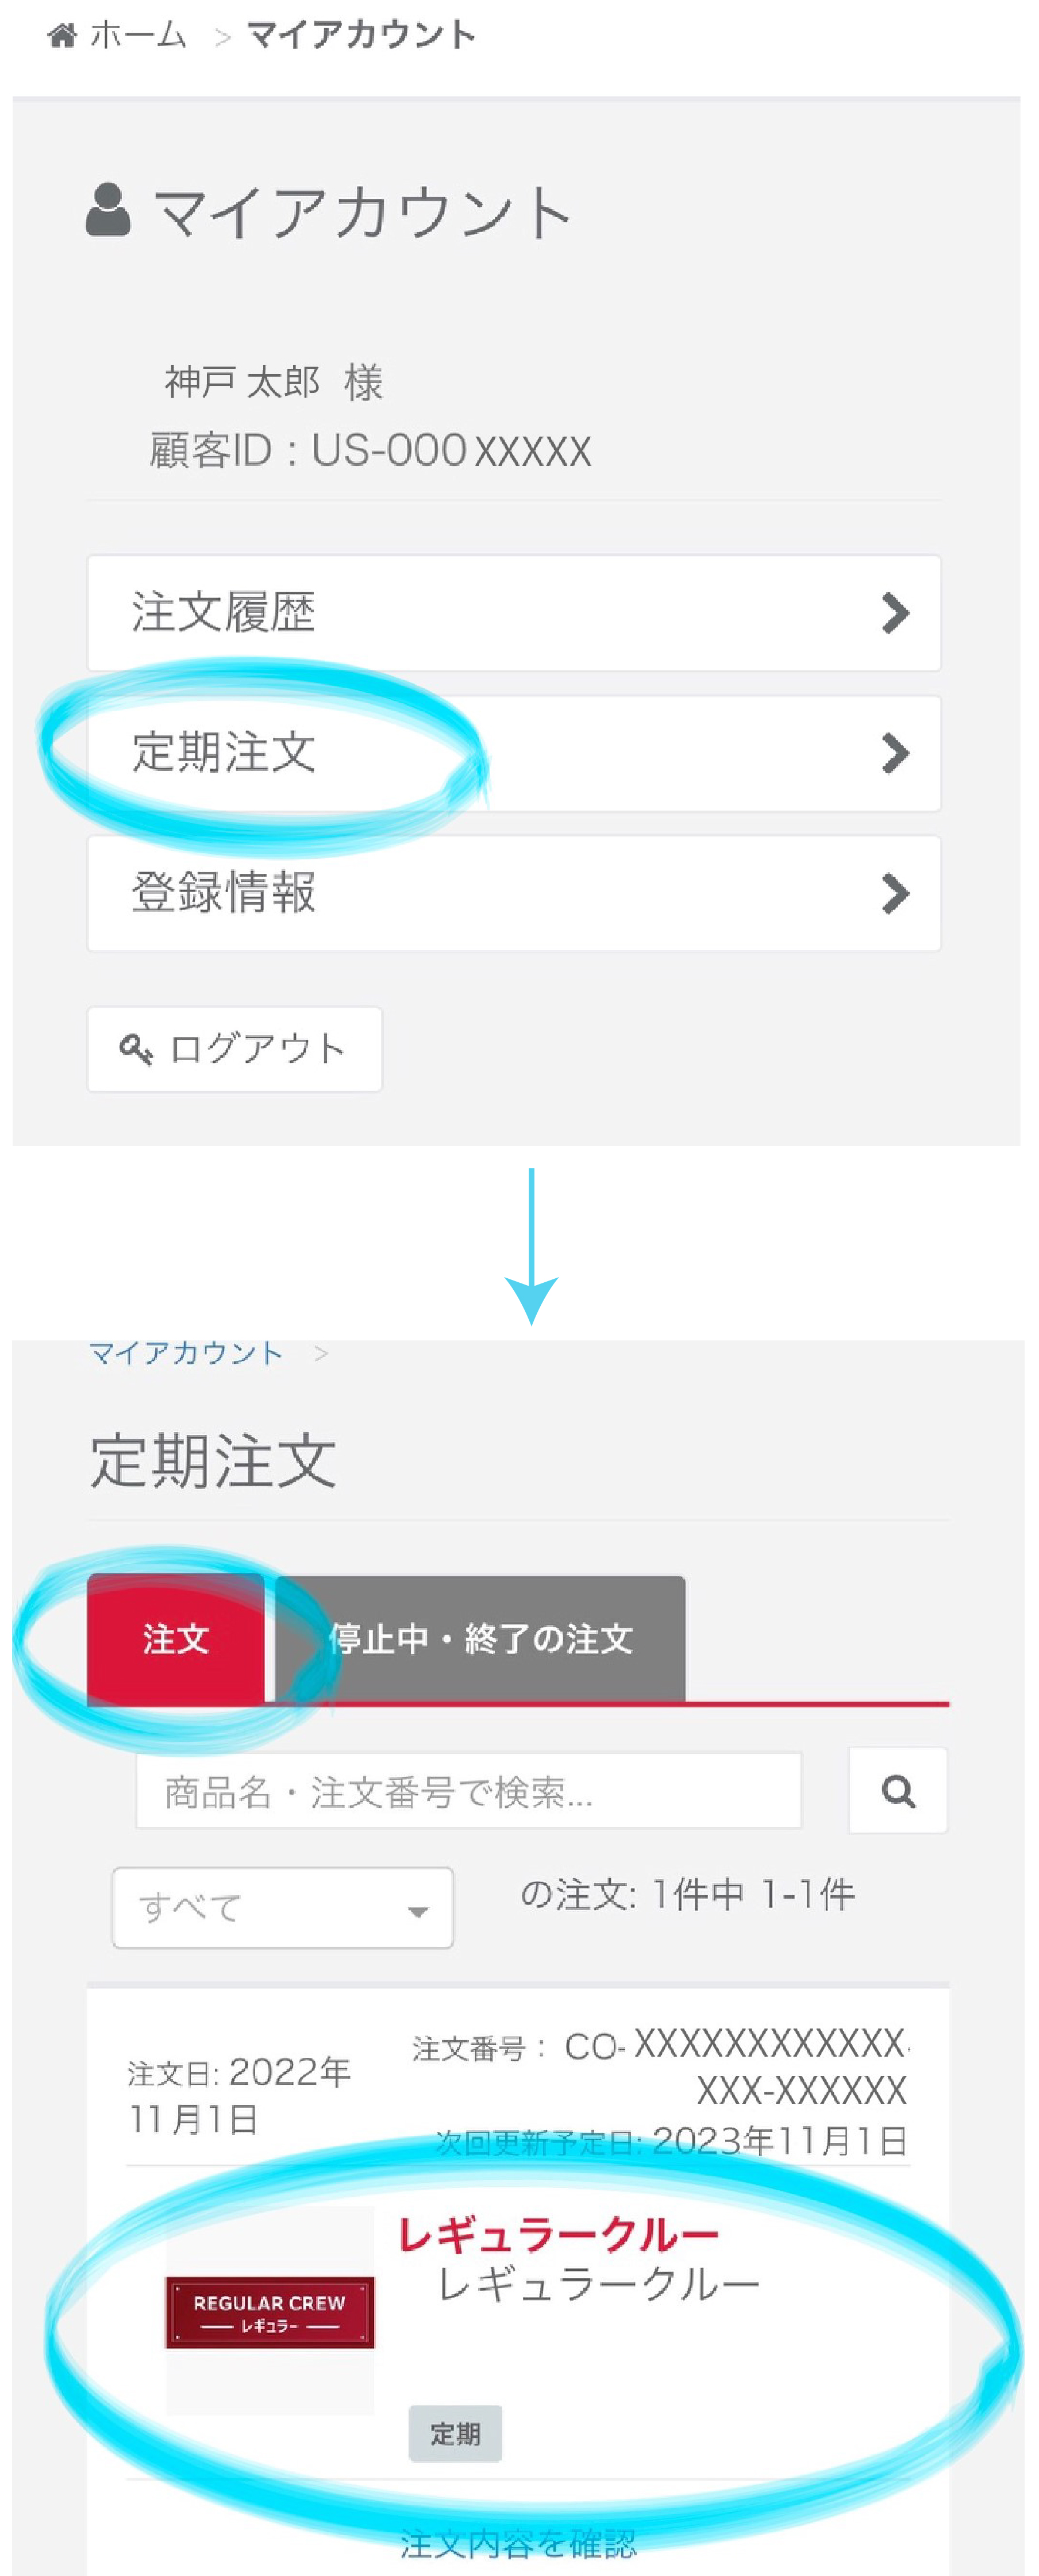
Task: Click the key icon on logout button
Action: 135,1050
